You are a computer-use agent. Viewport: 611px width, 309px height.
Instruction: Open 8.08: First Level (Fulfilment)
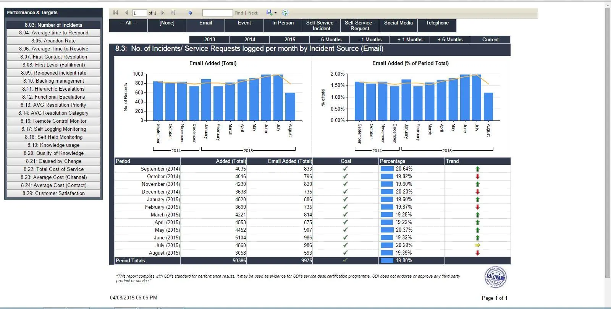[53, 65]
